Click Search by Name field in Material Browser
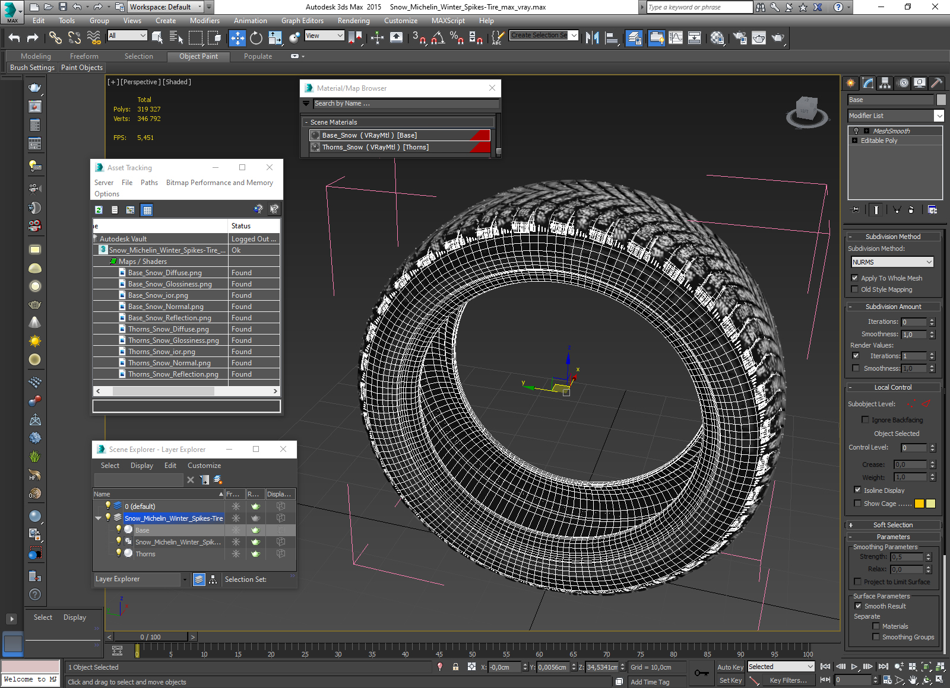 pyautogui.click(x=406, y=103)
